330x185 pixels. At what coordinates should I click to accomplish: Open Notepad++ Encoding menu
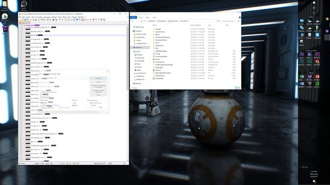coord(39,17)
